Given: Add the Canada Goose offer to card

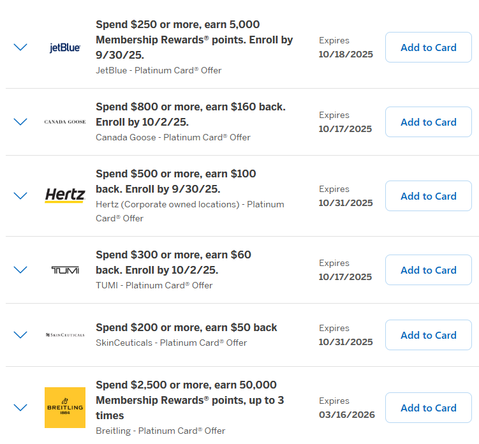Looking at the screenshot, I should [428, 122].
